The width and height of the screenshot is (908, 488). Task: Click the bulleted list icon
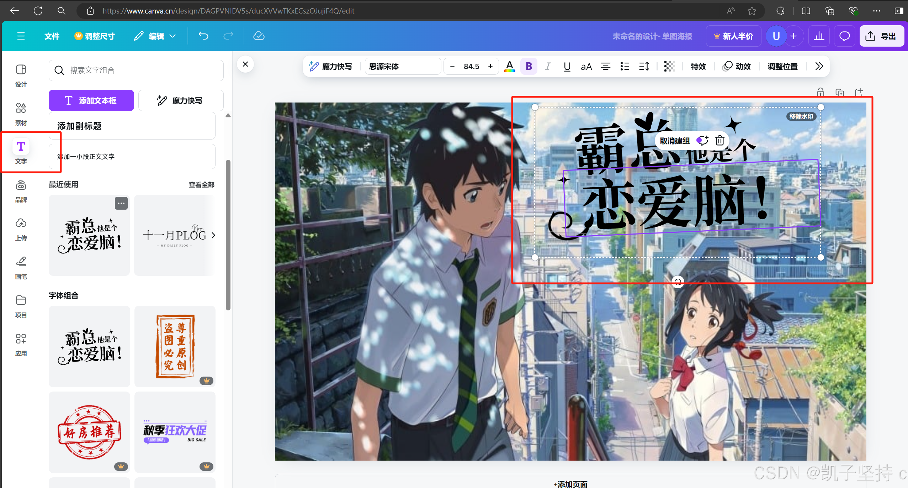(x=625, y=67)
